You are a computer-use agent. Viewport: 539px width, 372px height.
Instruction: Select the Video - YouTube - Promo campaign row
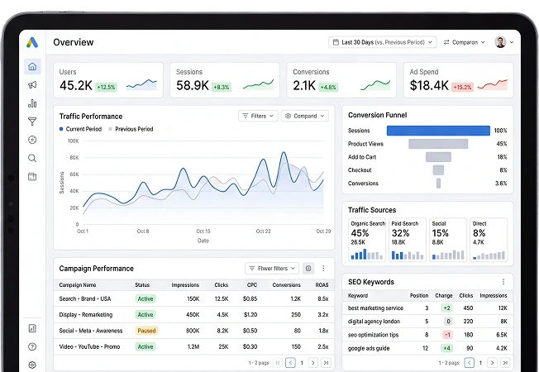point(194,346)
